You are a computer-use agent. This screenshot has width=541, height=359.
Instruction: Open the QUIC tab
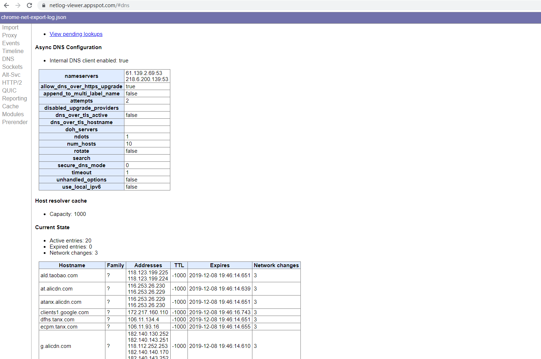pyautogui.click(x=9, y=91)
